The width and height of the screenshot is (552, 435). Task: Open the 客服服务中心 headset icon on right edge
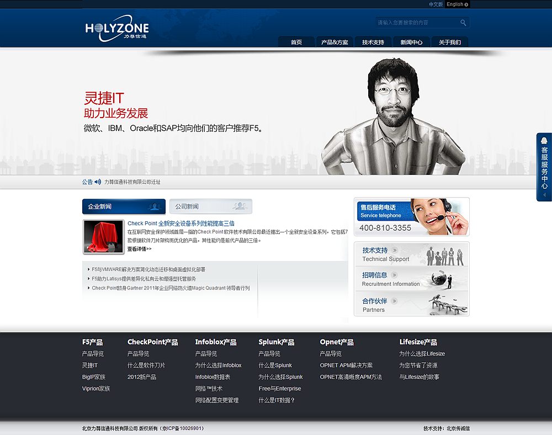point(544,141)
